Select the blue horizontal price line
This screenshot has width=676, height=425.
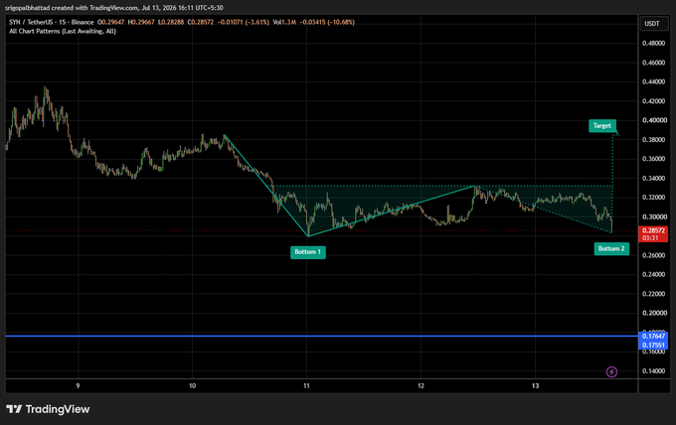[x=322, y=336]
